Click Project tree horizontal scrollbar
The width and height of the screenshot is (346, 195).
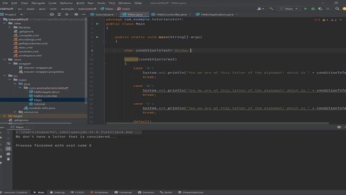coord(36,123)
